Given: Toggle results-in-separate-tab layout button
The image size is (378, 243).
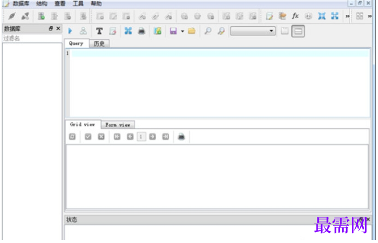Looking at the screenshot, I should [x=284, y=31].
